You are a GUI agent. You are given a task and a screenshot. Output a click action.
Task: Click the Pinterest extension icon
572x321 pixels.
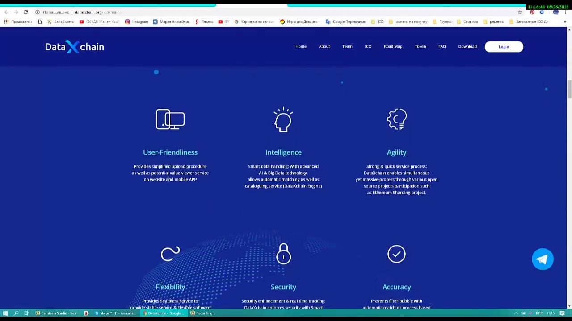[532, 12]
